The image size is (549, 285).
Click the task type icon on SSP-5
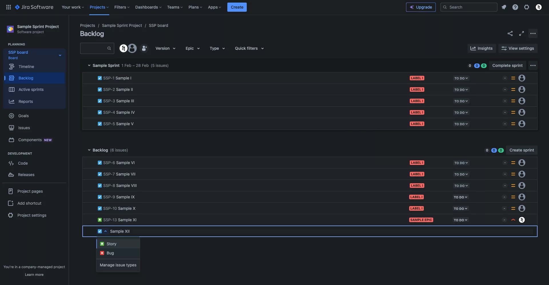tap(100, 124)
